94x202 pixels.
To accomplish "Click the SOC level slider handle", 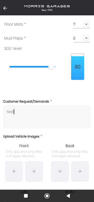I will pos(51,67).
